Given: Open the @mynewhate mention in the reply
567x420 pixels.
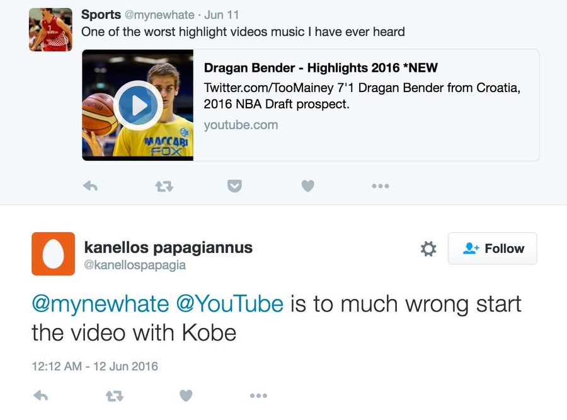Looking at the screenshot, I should (101, 303).
